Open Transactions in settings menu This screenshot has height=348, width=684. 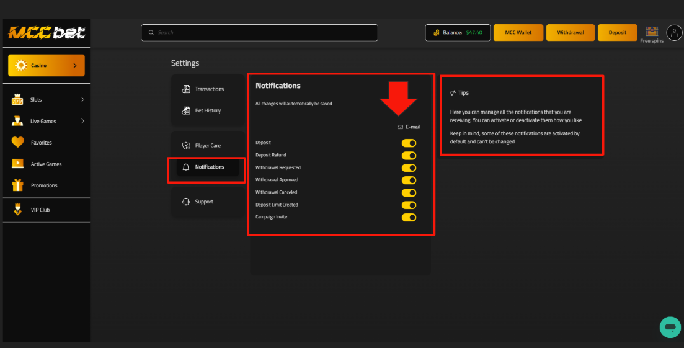pyautogui.click(x=209, y=89)
